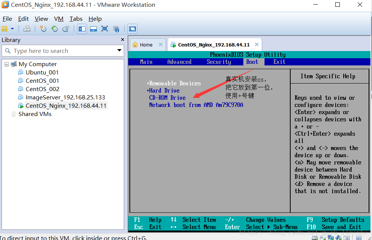The width and height of the screenshot is (372, 240).
Task: Click Send Ctrl+Alt+Del toolbar icon
Action: [27, 29]
